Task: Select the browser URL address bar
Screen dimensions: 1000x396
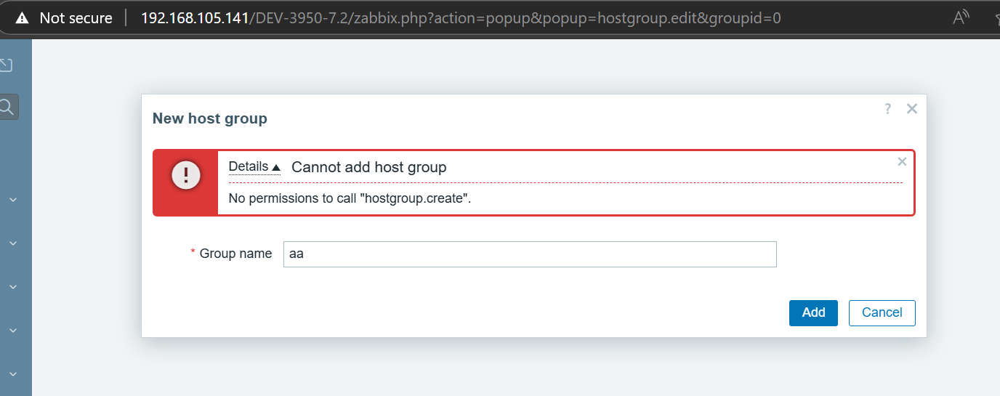Action: click(461, 17)
